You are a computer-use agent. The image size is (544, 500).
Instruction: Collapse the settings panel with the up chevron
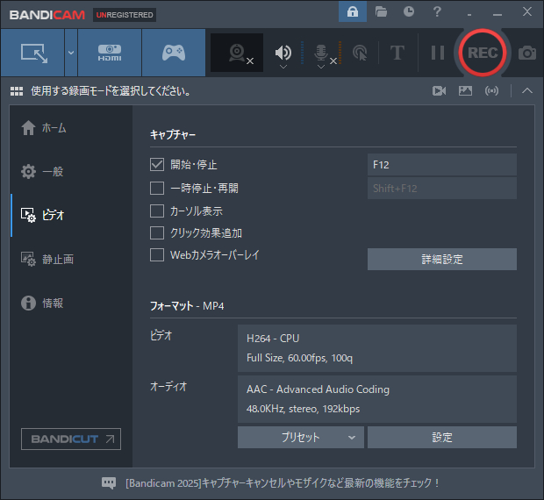coord(527,91)
